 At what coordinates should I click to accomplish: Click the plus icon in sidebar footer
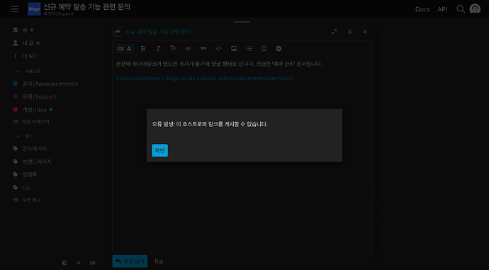pos(79,263)
